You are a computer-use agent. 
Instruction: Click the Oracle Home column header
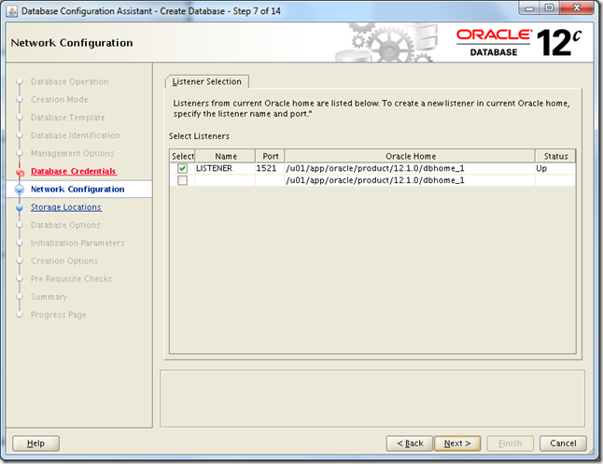411,156
